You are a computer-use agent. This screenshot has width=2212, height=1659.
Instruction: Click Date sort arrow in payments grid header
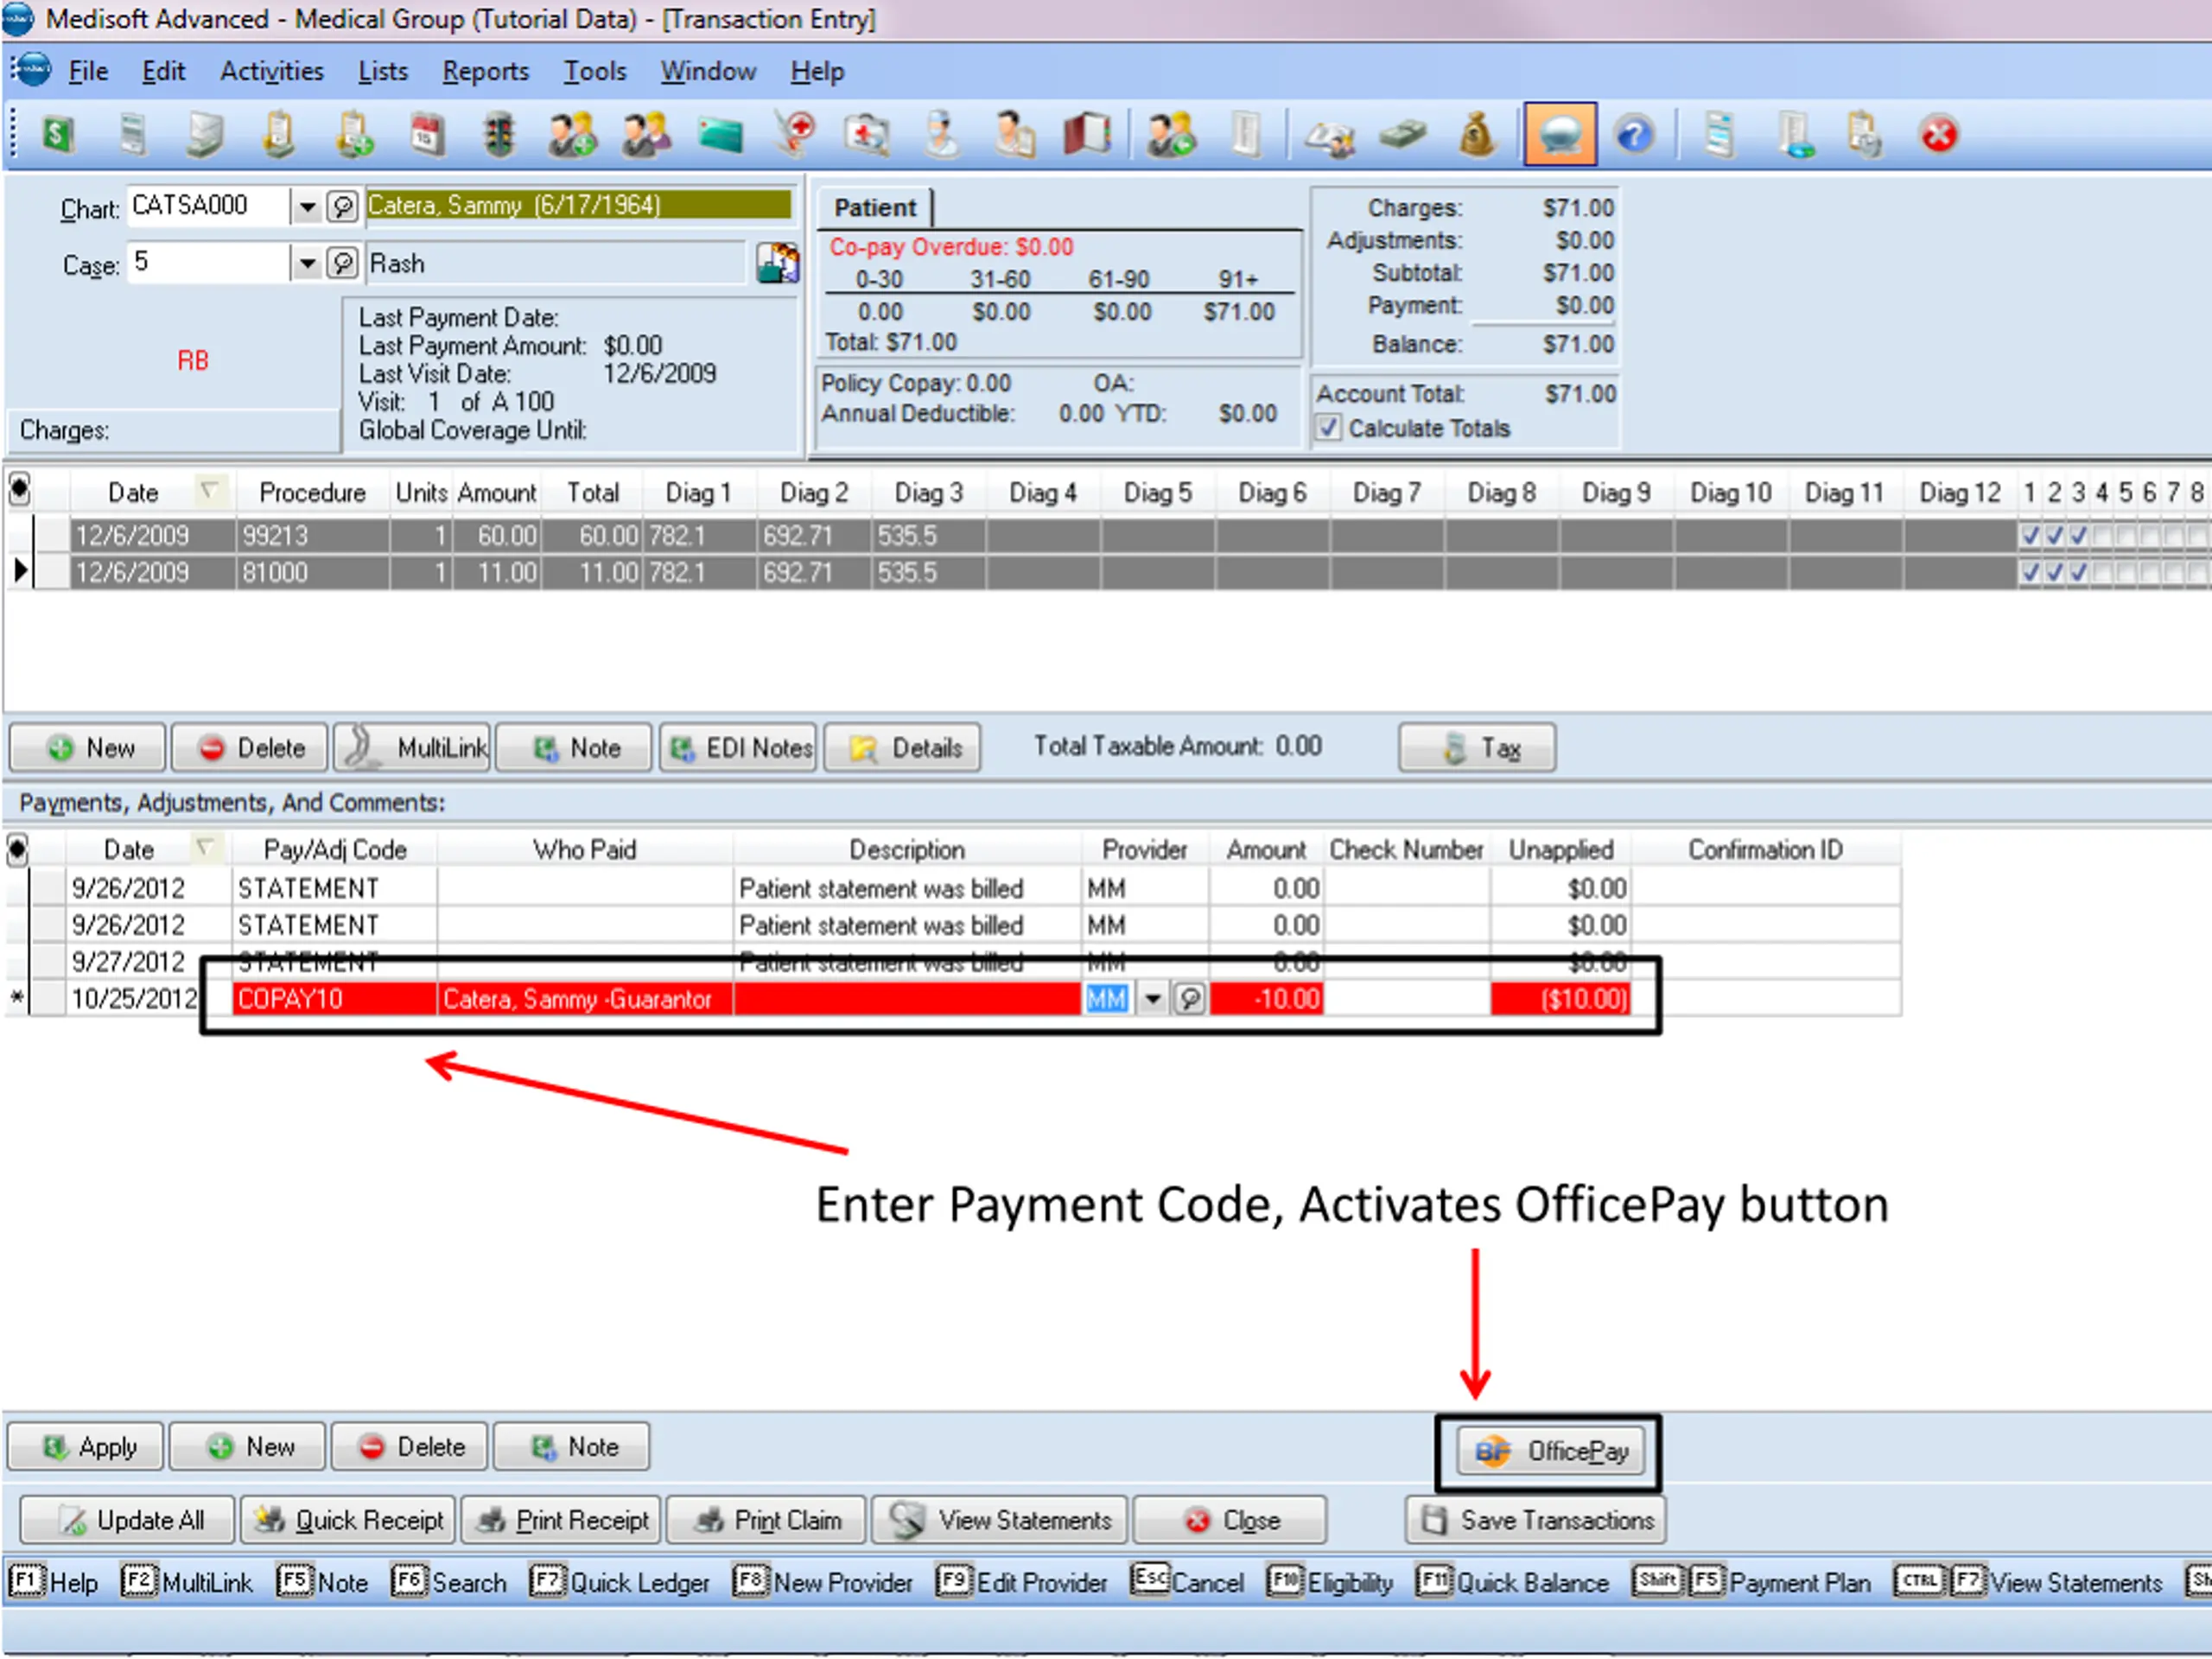(205, 848)
